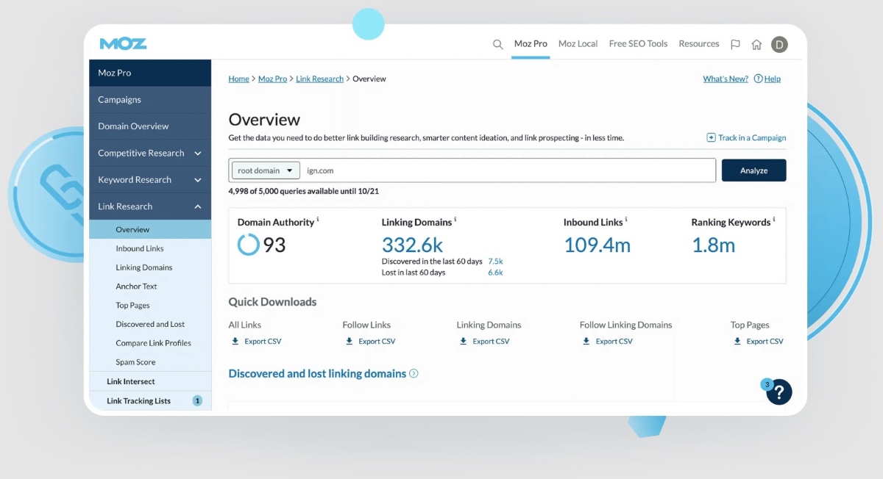
Task: Click info icon beside Domain Authority
Action: (318, 219)
